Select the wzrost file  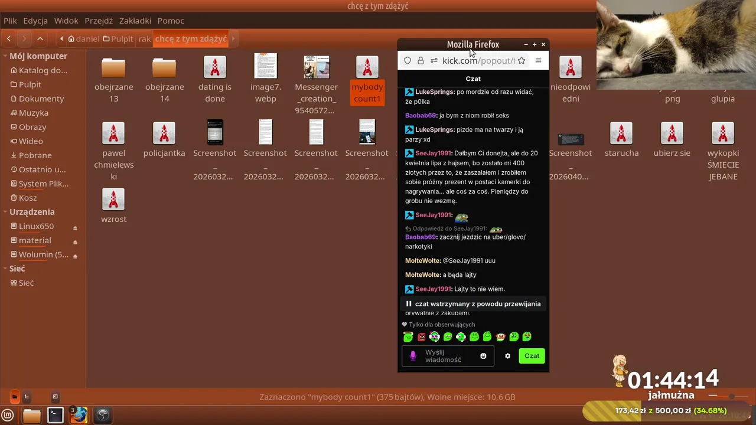113,205
